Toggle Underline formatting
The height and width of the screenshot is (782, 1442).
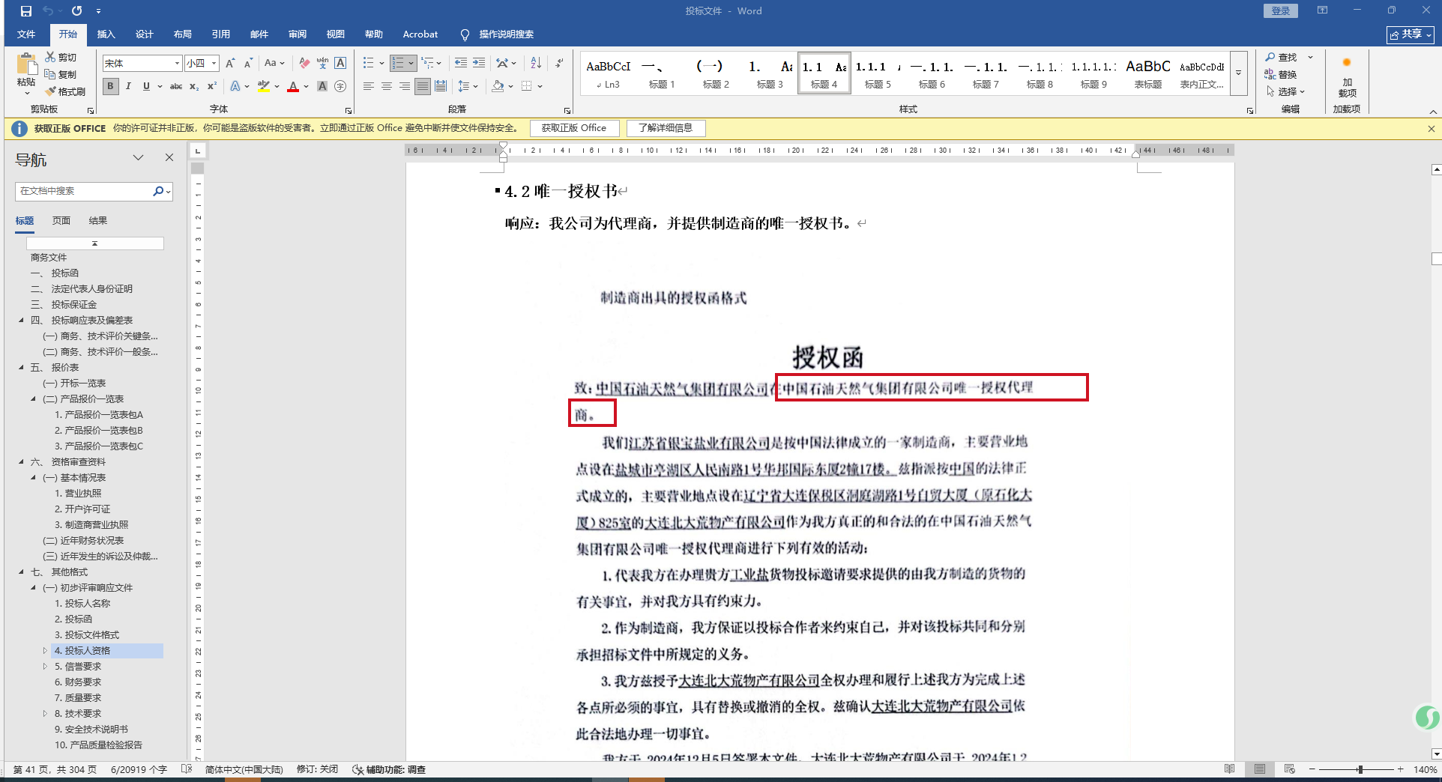click(146, 87)
